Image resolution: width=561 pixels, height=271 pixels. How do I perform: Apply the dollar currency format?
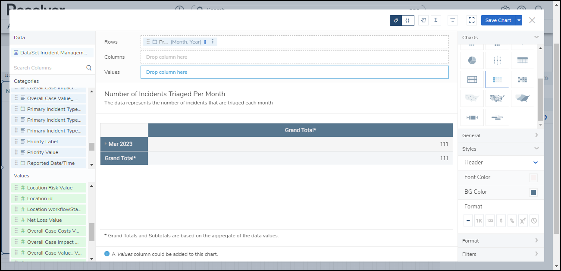(x=501, y=221)
